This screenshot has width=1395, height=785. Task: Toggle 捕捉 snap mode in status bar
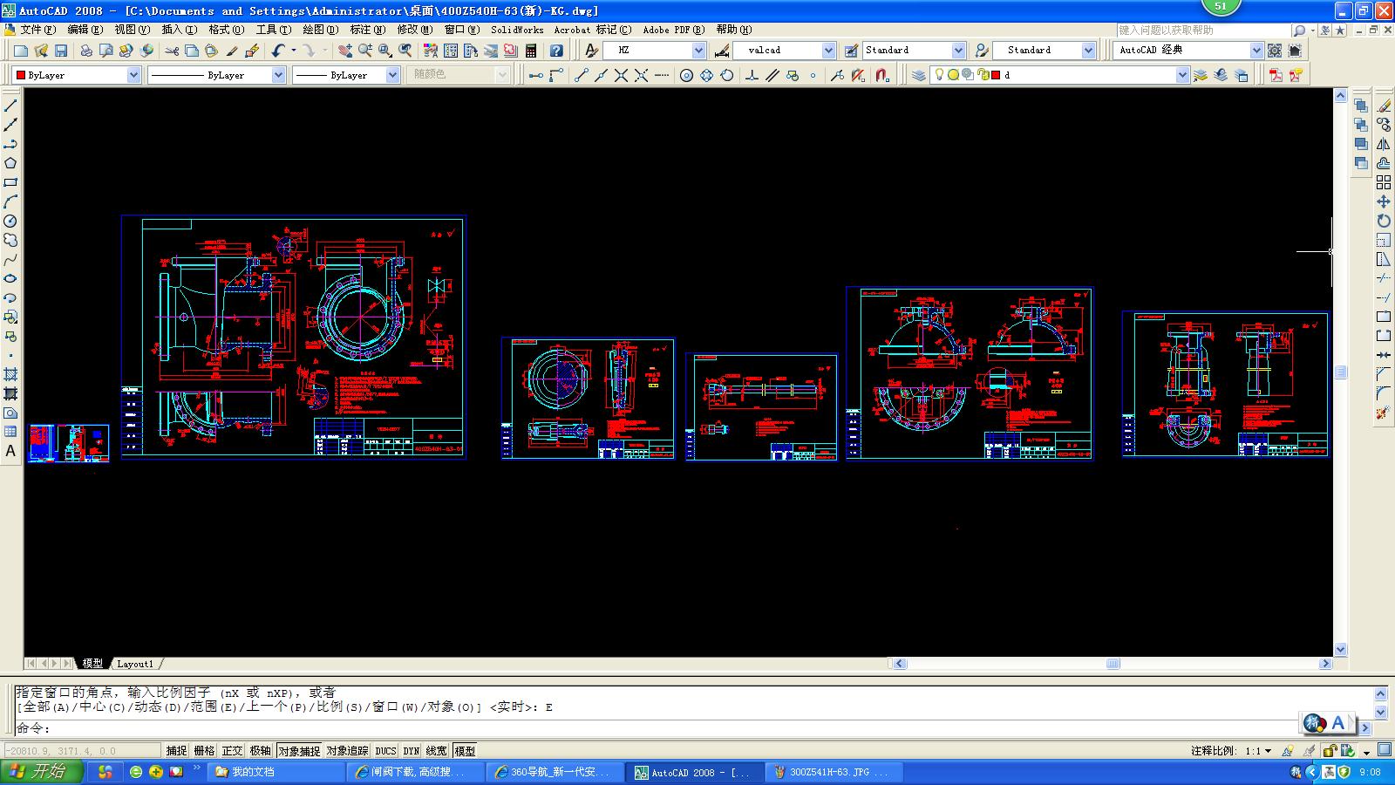tap(177, 750)
